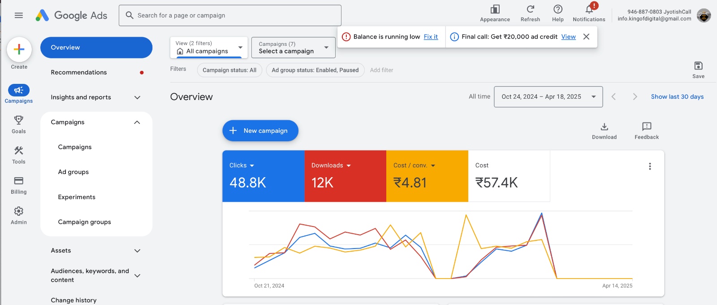
Task: Select the Recommendations menu item
Action: click(79, 73)
